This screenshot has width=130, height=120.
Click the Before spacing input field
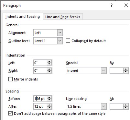(40, 99)
